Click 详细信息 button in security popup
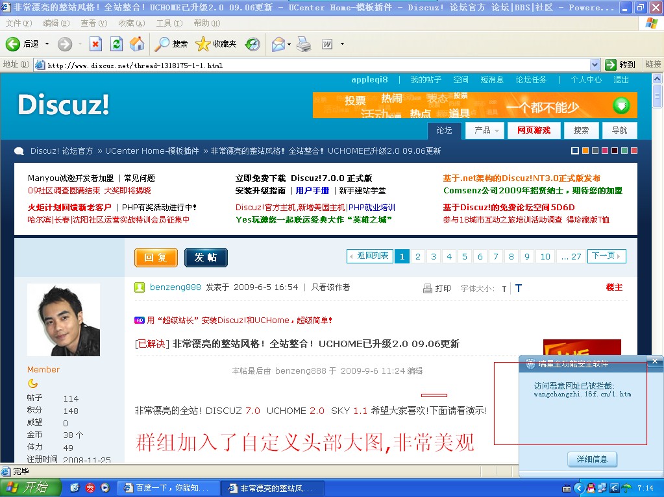The height and width of the screenshot is (497, 664). tap(592, 459)
